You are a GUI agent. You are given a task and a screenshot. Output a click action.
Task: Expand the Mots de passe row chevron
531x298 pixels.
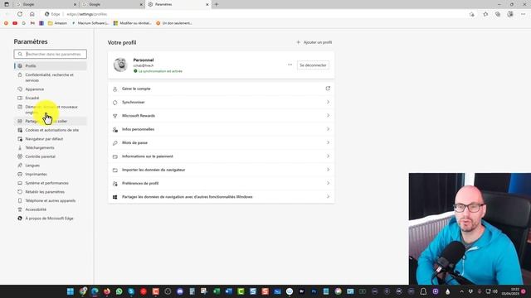(328, 142)
